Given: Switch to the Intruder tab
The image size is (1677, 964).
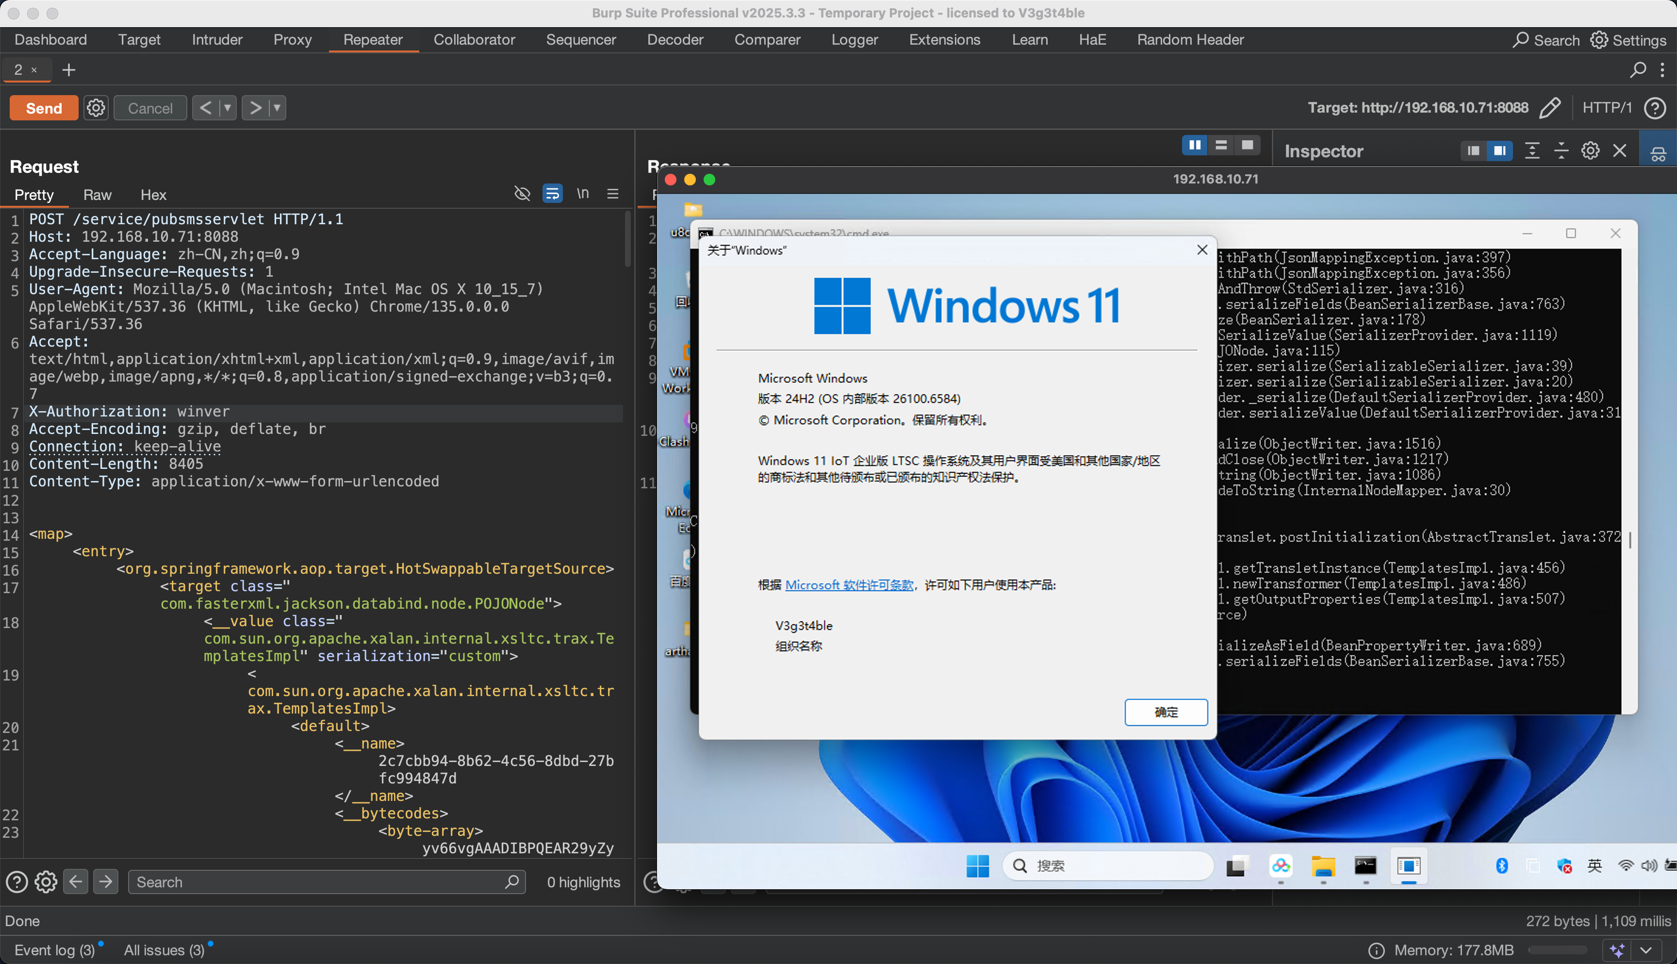Looking at the screenshot, I should 217,40.
